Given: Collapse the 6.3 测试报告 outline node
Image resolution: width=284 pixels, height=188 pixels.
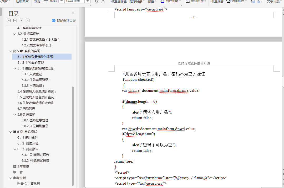Looking at the screenshot, I should 15,149.
